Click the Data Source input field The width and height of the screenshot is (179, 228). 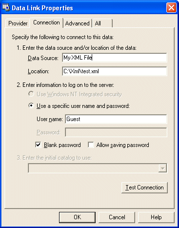(x=115, y=58)
